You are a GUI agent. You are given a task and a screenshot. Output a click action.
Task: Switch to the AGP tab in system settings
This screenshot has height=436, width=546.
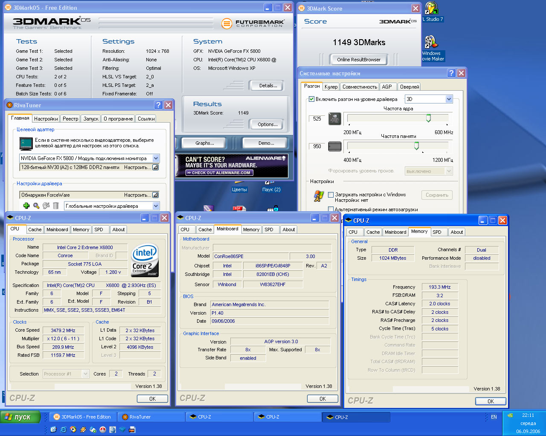(x=387, y=87)
